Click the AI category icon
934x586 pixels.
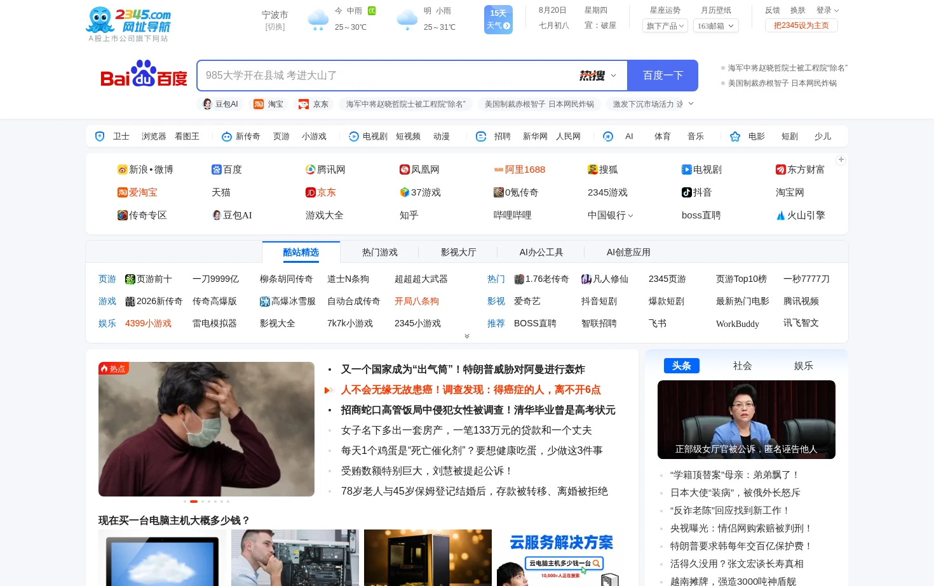[x=608, y=137]
